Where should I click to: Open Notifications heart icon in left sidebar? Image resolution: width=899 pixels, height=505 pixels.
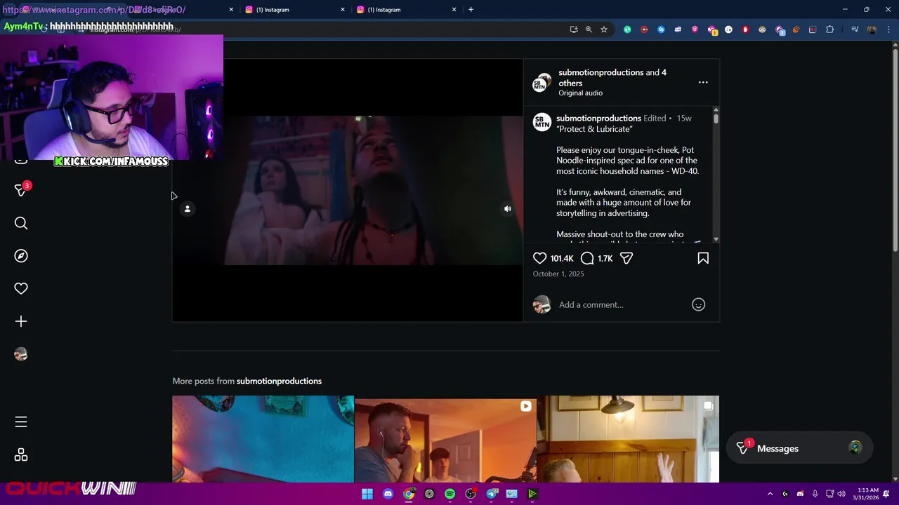(x=21, y=288)
